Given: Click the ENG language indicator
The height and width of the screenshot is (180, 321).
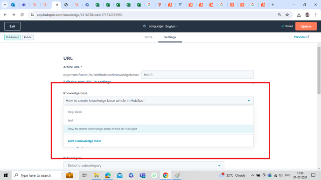Looking at the screenshot, I should tap(287, 175).
